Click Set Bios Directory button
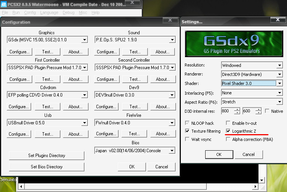This screenshot has height=192, width=287. click(x=47, y=167)
